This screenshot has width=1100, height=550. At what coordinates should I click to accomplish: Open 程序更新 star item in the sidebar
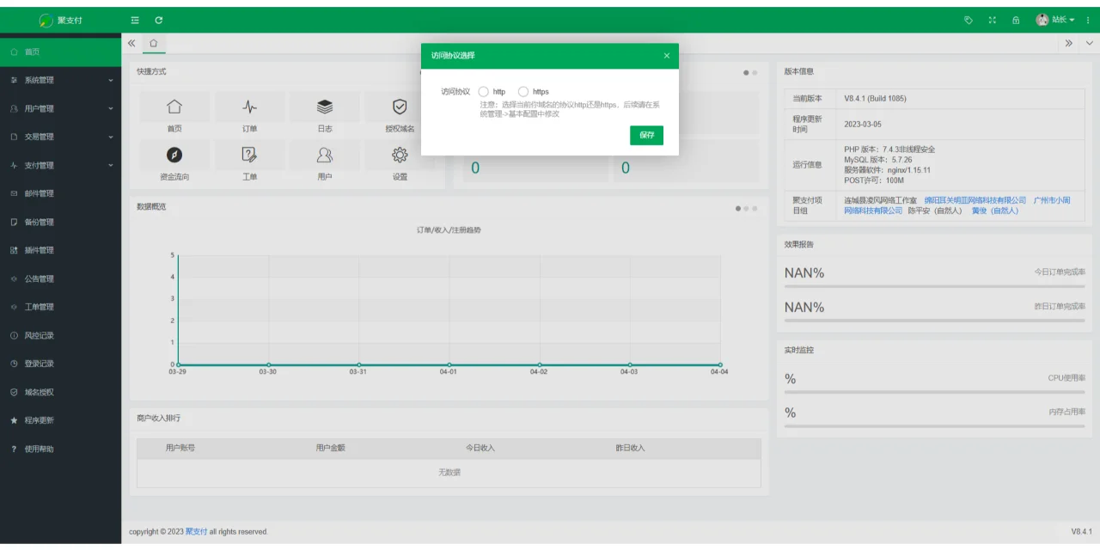click(60, 420)
